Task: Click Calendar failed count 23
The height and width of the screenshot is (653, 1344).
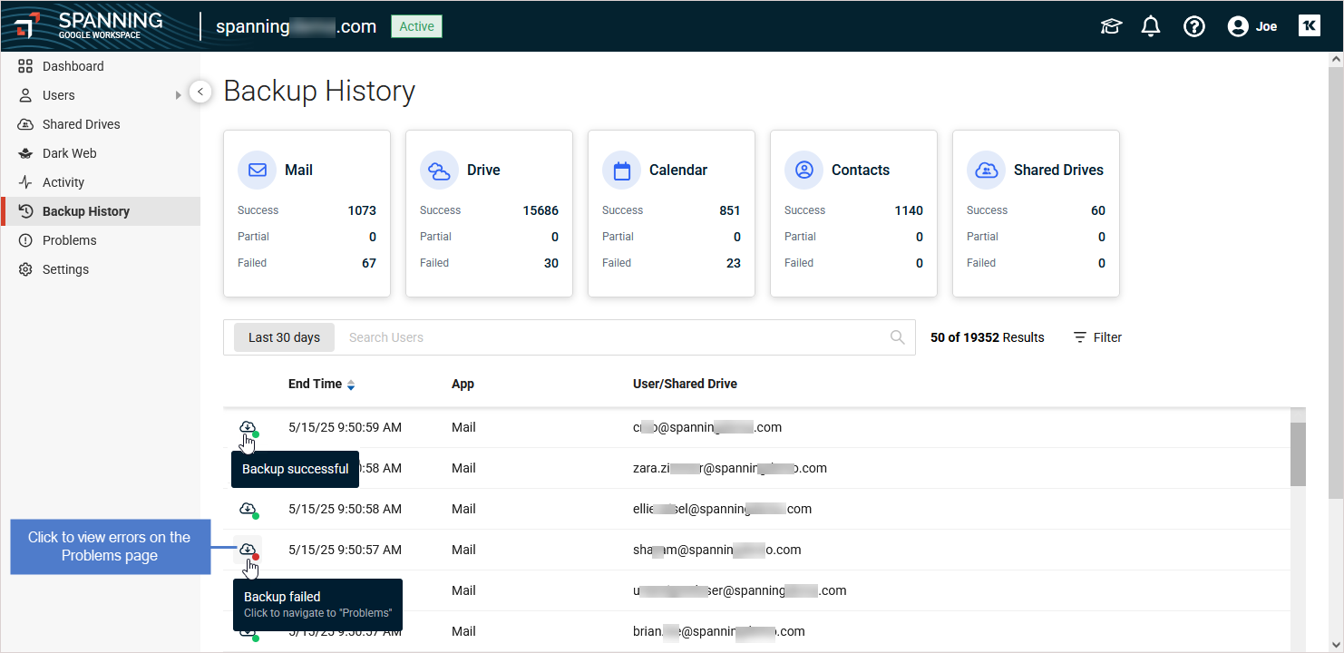Action: click(733, 263)
